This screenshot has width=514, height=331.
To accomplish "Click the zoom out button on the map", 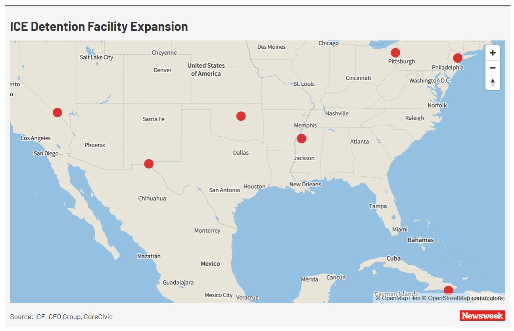I will point(493,67).
